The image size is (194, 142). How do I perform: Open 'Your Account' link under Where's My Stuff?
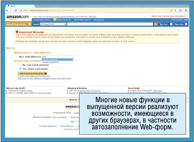pos(45,93)
